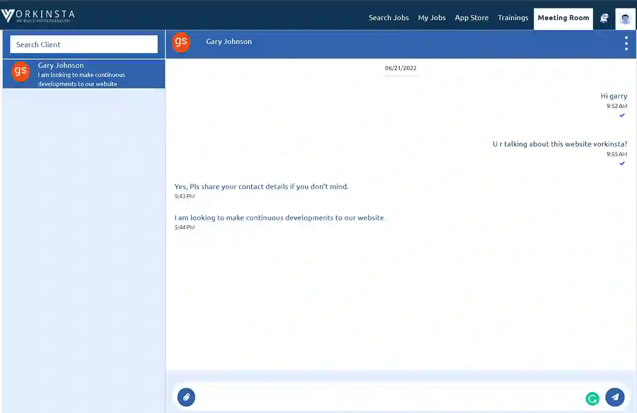The height and width of the screenshot is (413, 637).
Task: Click the message preview under Gary Johnson in sidebar
Action: pos(82,80)
